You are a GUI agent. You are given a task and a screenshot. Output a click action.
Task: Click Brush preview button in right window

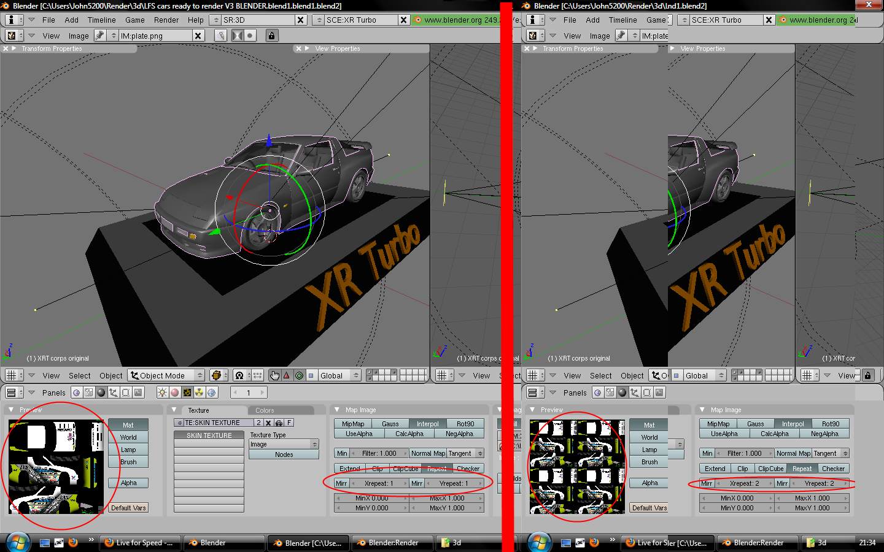[x=649, y=462]
